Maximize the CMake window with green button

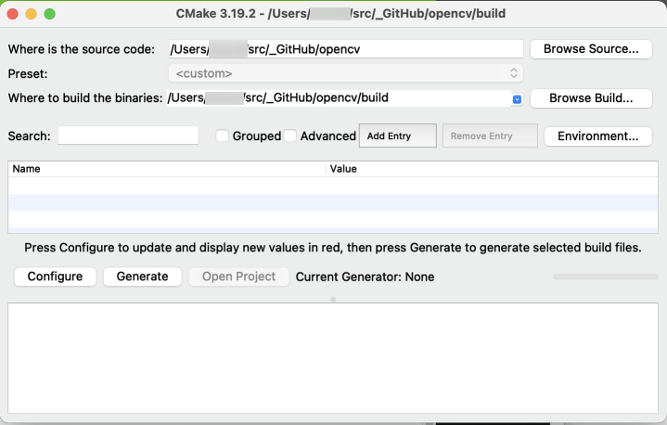[x=50, y=14]
